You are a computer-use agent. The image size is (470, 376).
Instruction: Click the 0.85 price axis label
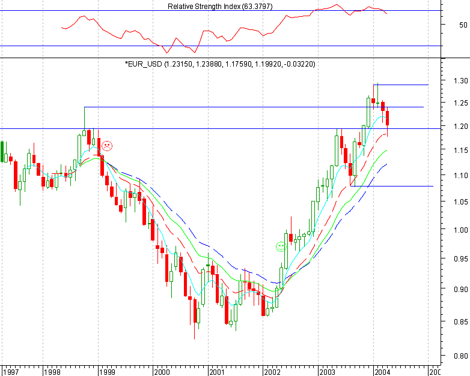click(x=460, y=322)
